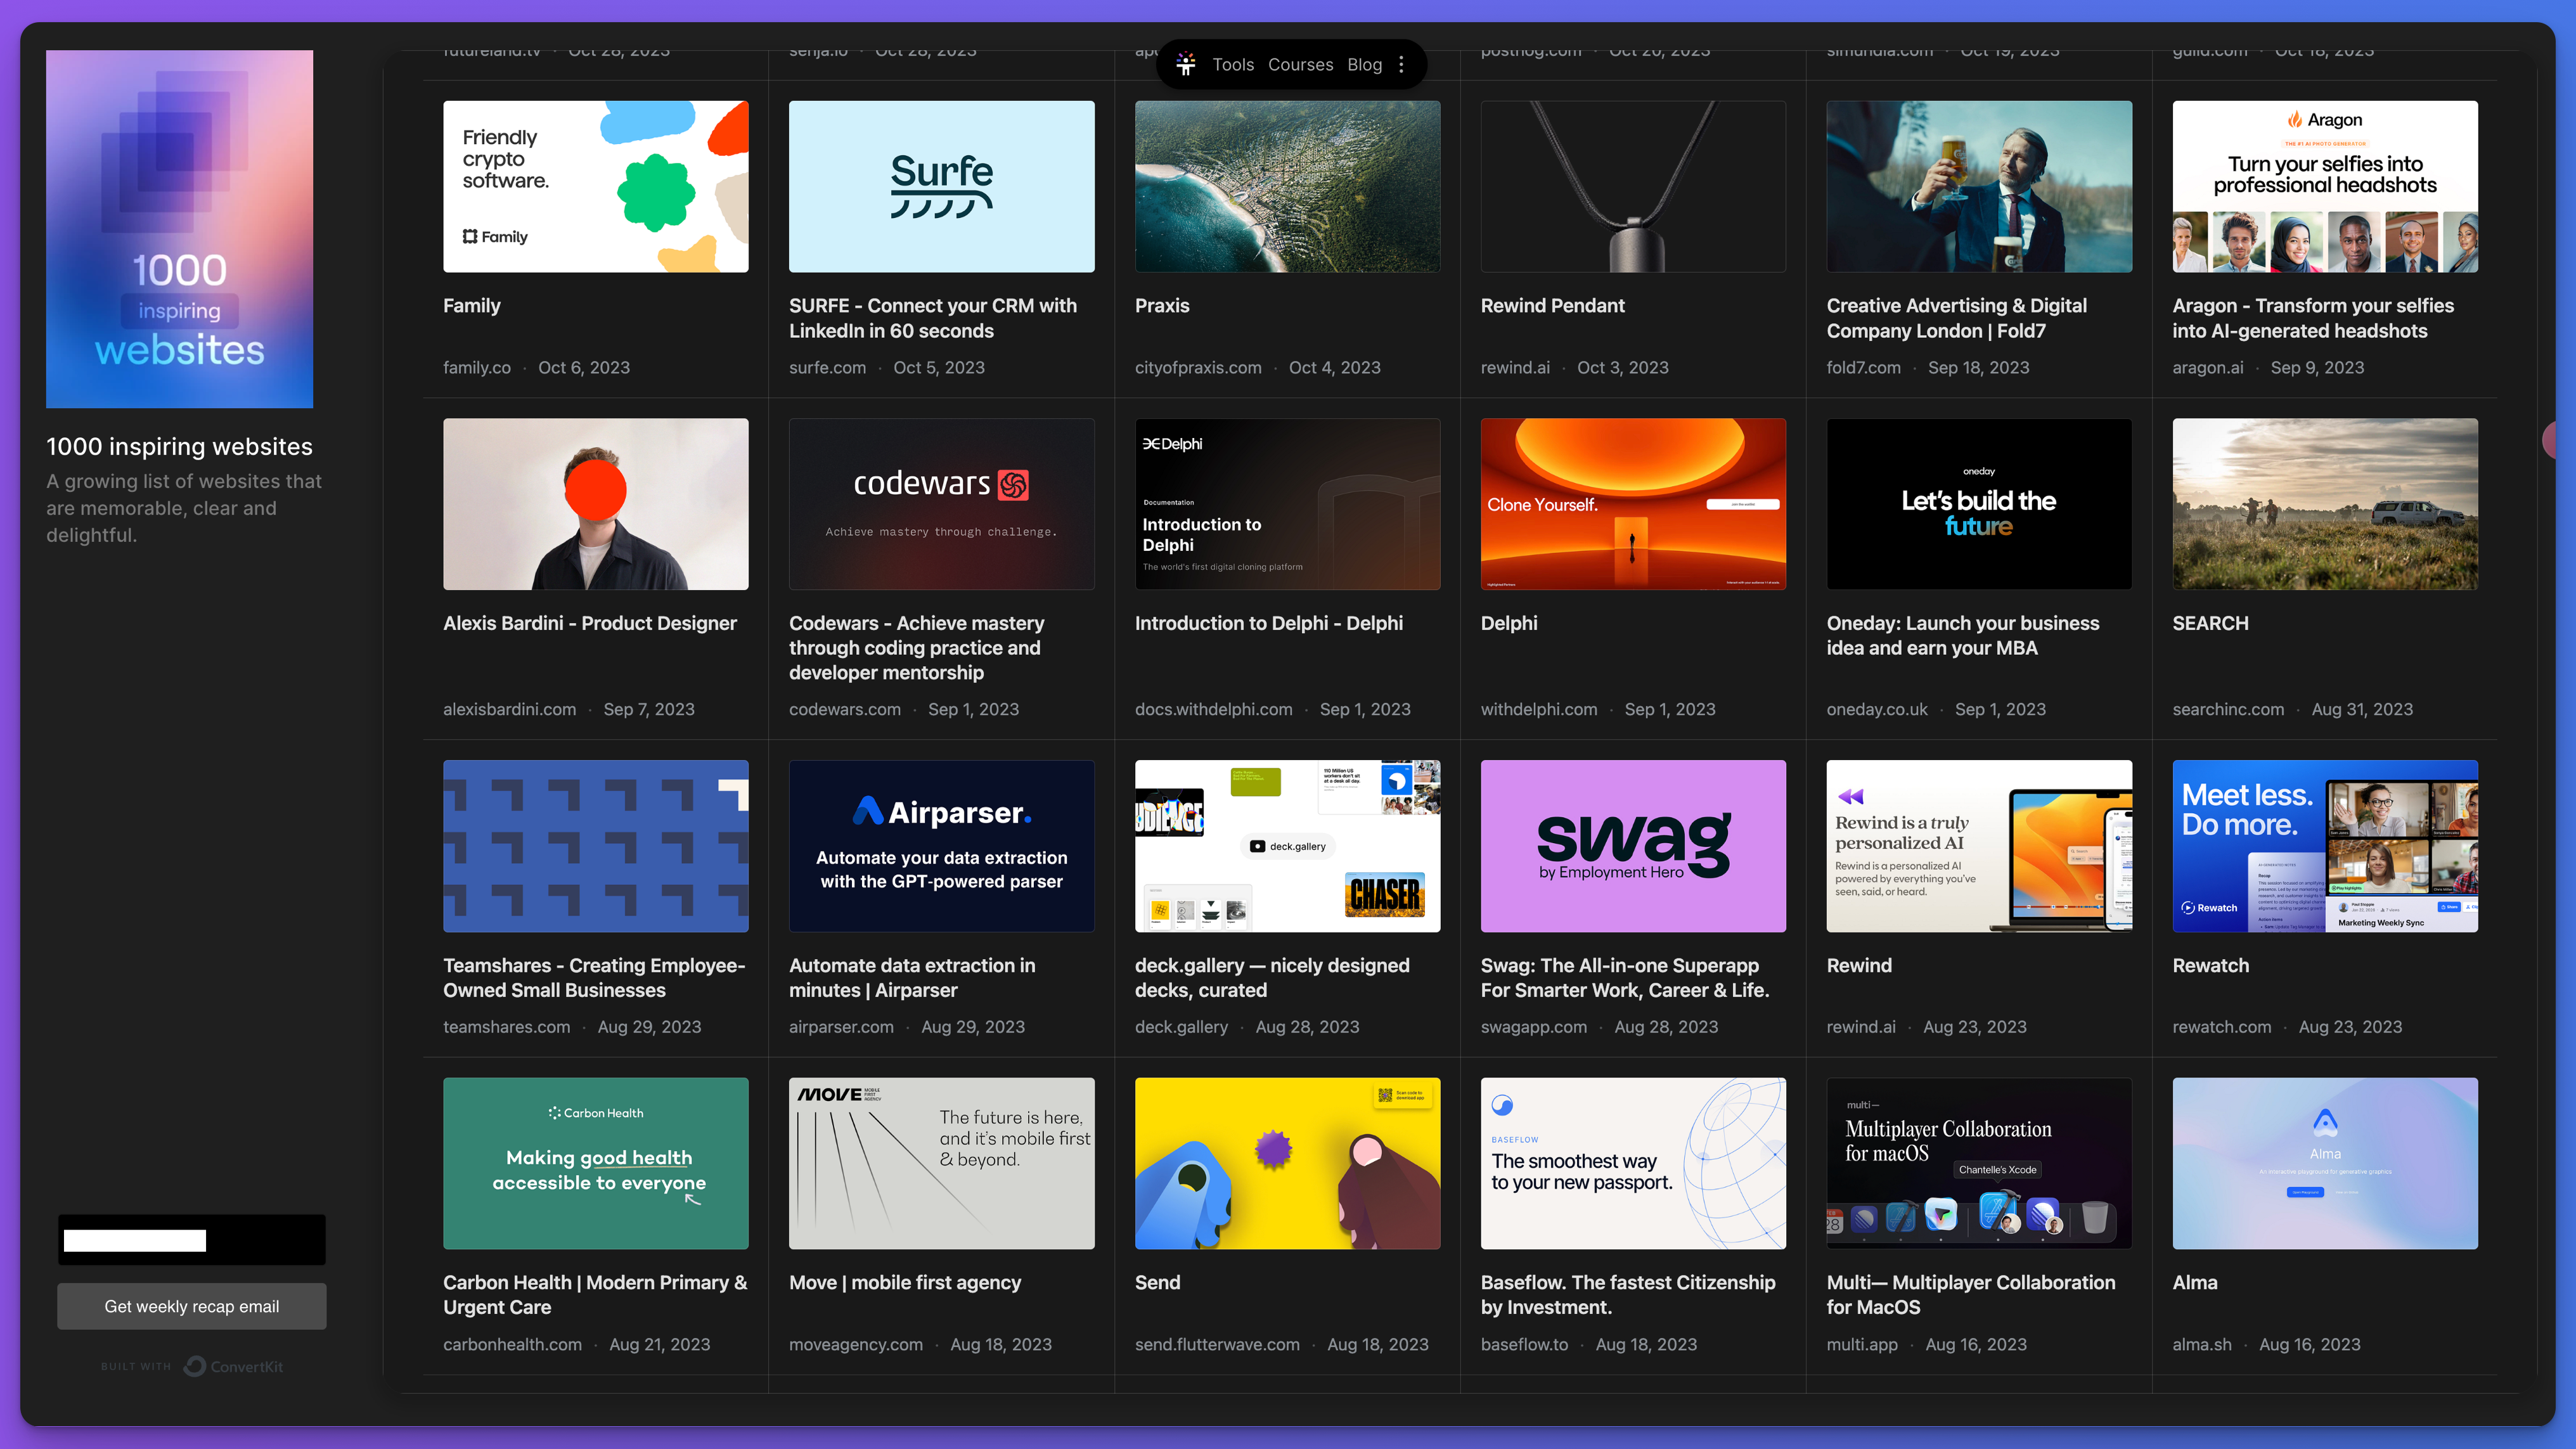This screenshot has width=2576, height=1449.
Task: Open the Aragon headshots thumbnail
Action: pyautogui.click(x=2324, y=186)
